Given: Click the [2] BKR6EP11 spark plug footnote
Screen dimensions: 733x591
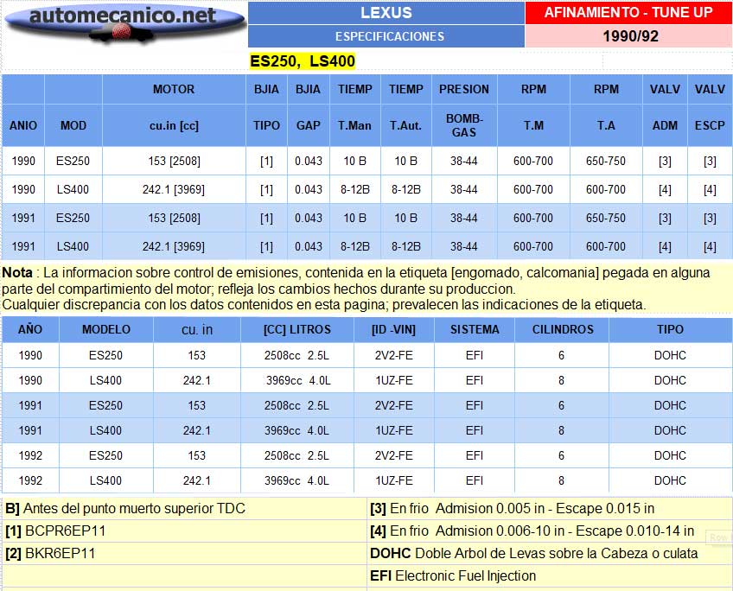Looking at the screenshot, I should coord(50,553).
